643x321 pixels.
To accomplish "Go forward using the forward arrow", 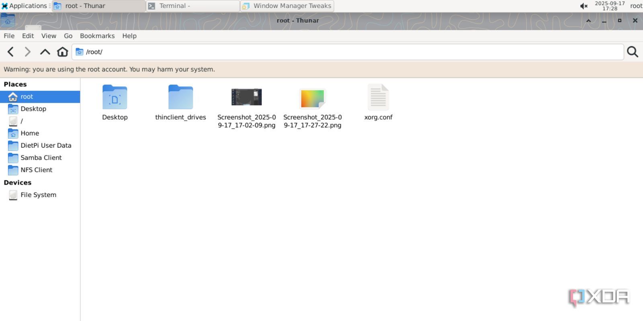I will click(27, 52).
